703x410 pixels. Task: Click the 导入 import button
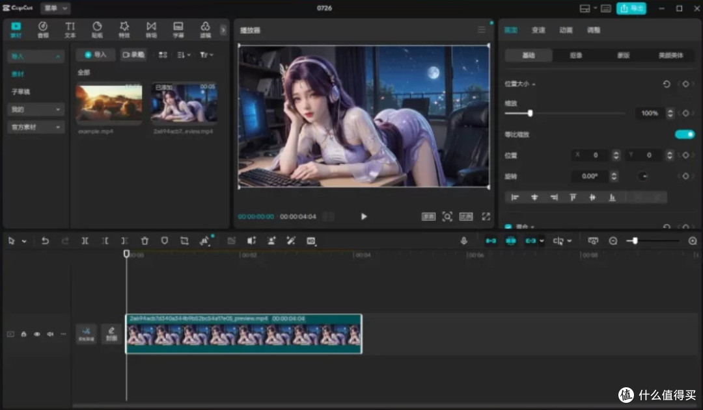(x=96, y=55)
